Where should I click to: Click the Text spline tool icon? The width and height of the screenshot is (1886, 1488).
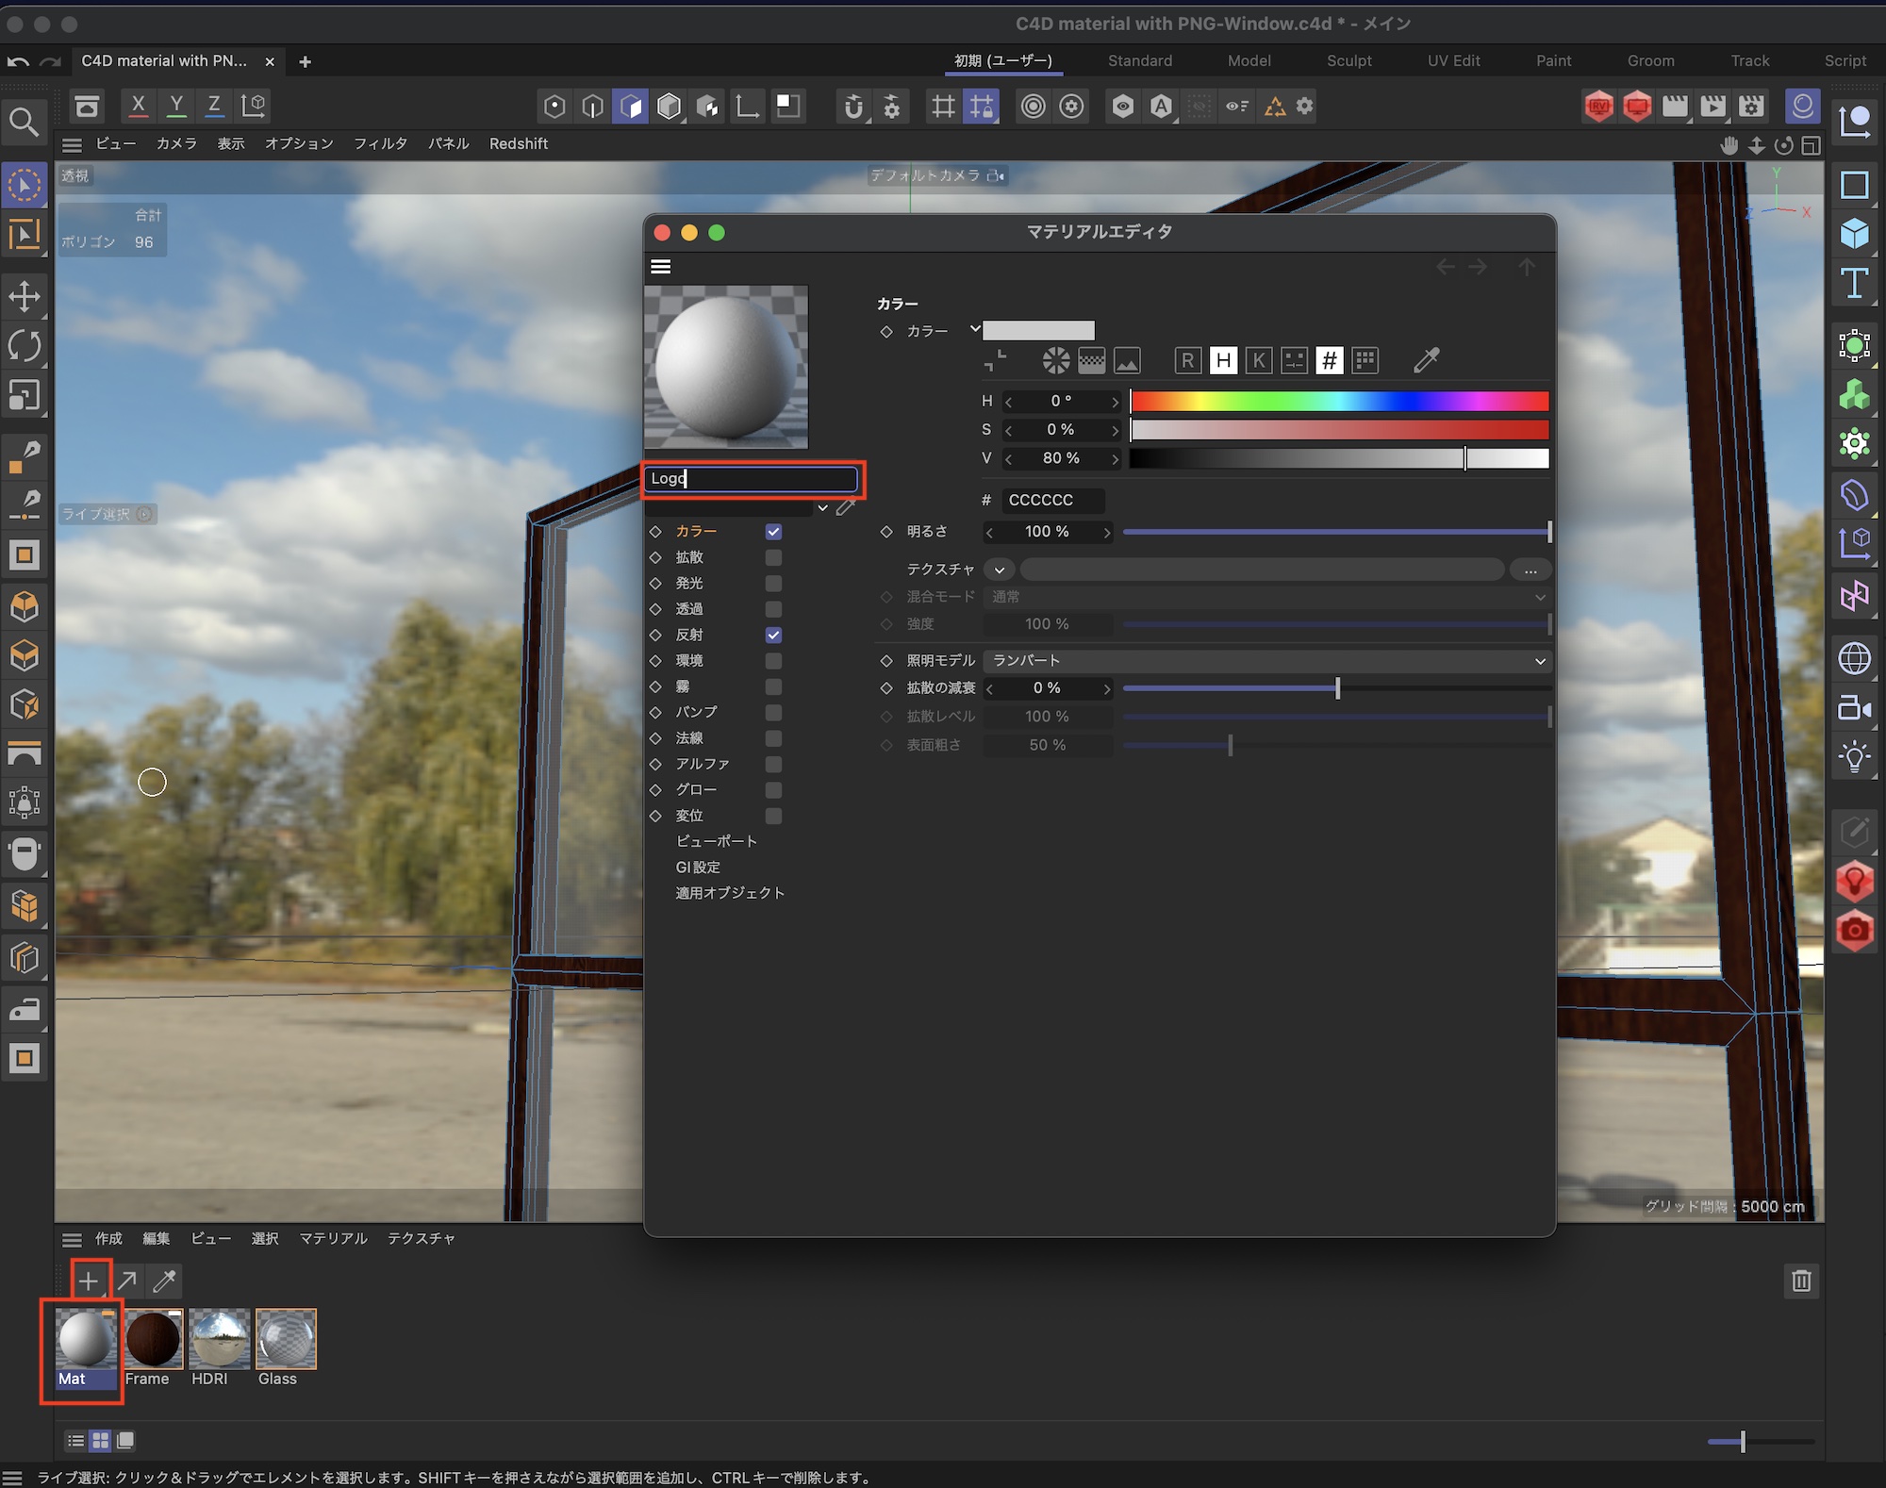tap(1854, 284)
